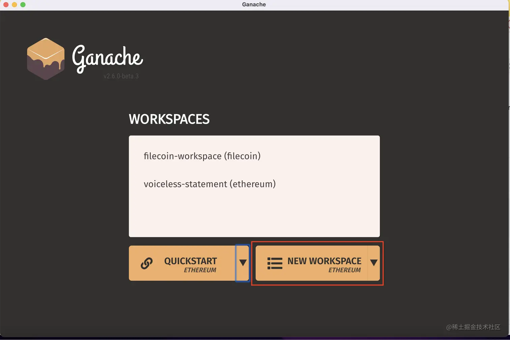The height and width of the screenshot is (340, 510).
Task: Click the New Workspace Ethereum button
Action: pos(312,263)
